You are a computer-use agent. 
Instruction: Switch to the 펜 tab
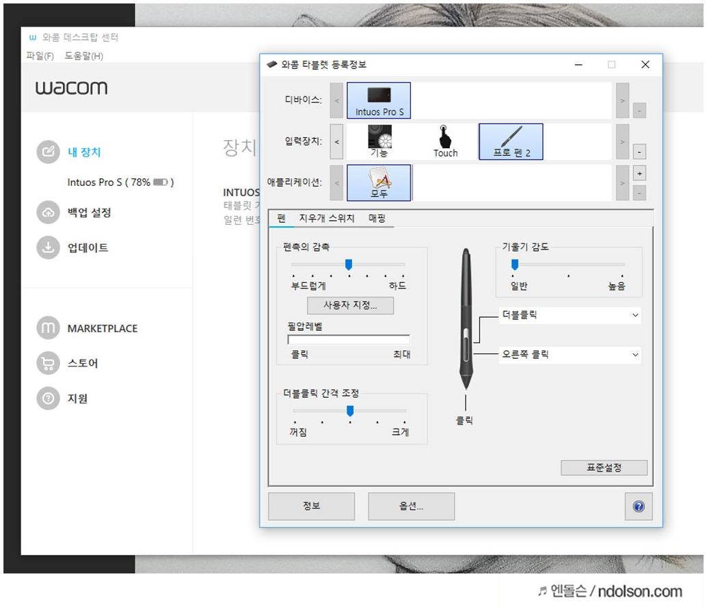point(281,218)
